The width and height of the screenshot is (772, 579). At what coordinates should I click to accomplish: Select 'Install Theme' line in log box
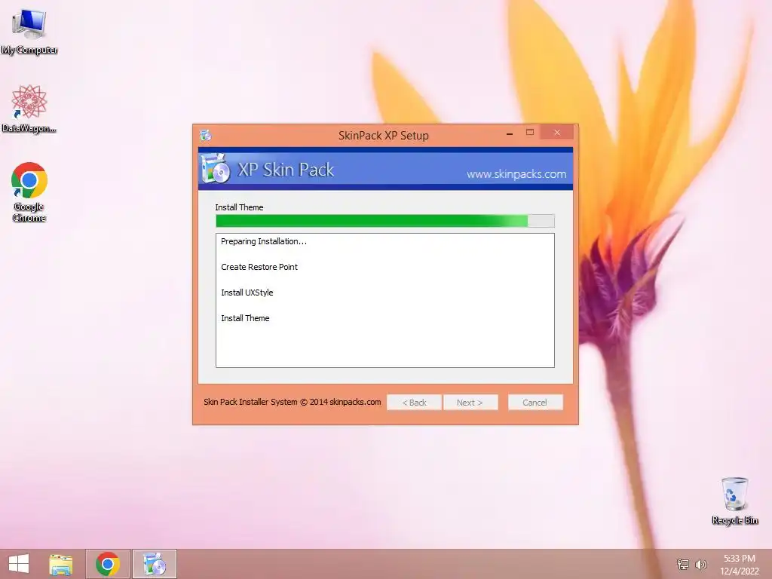coord(245,318)
